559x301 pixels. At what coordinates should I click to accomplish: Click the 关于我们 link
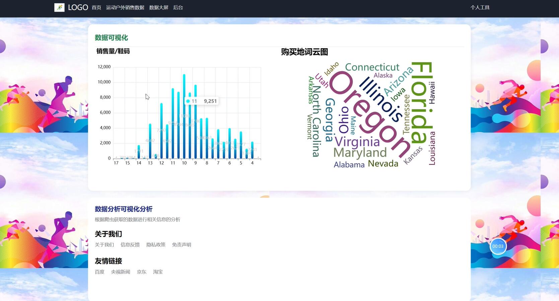pyautogui.click(x=104, y=244)
